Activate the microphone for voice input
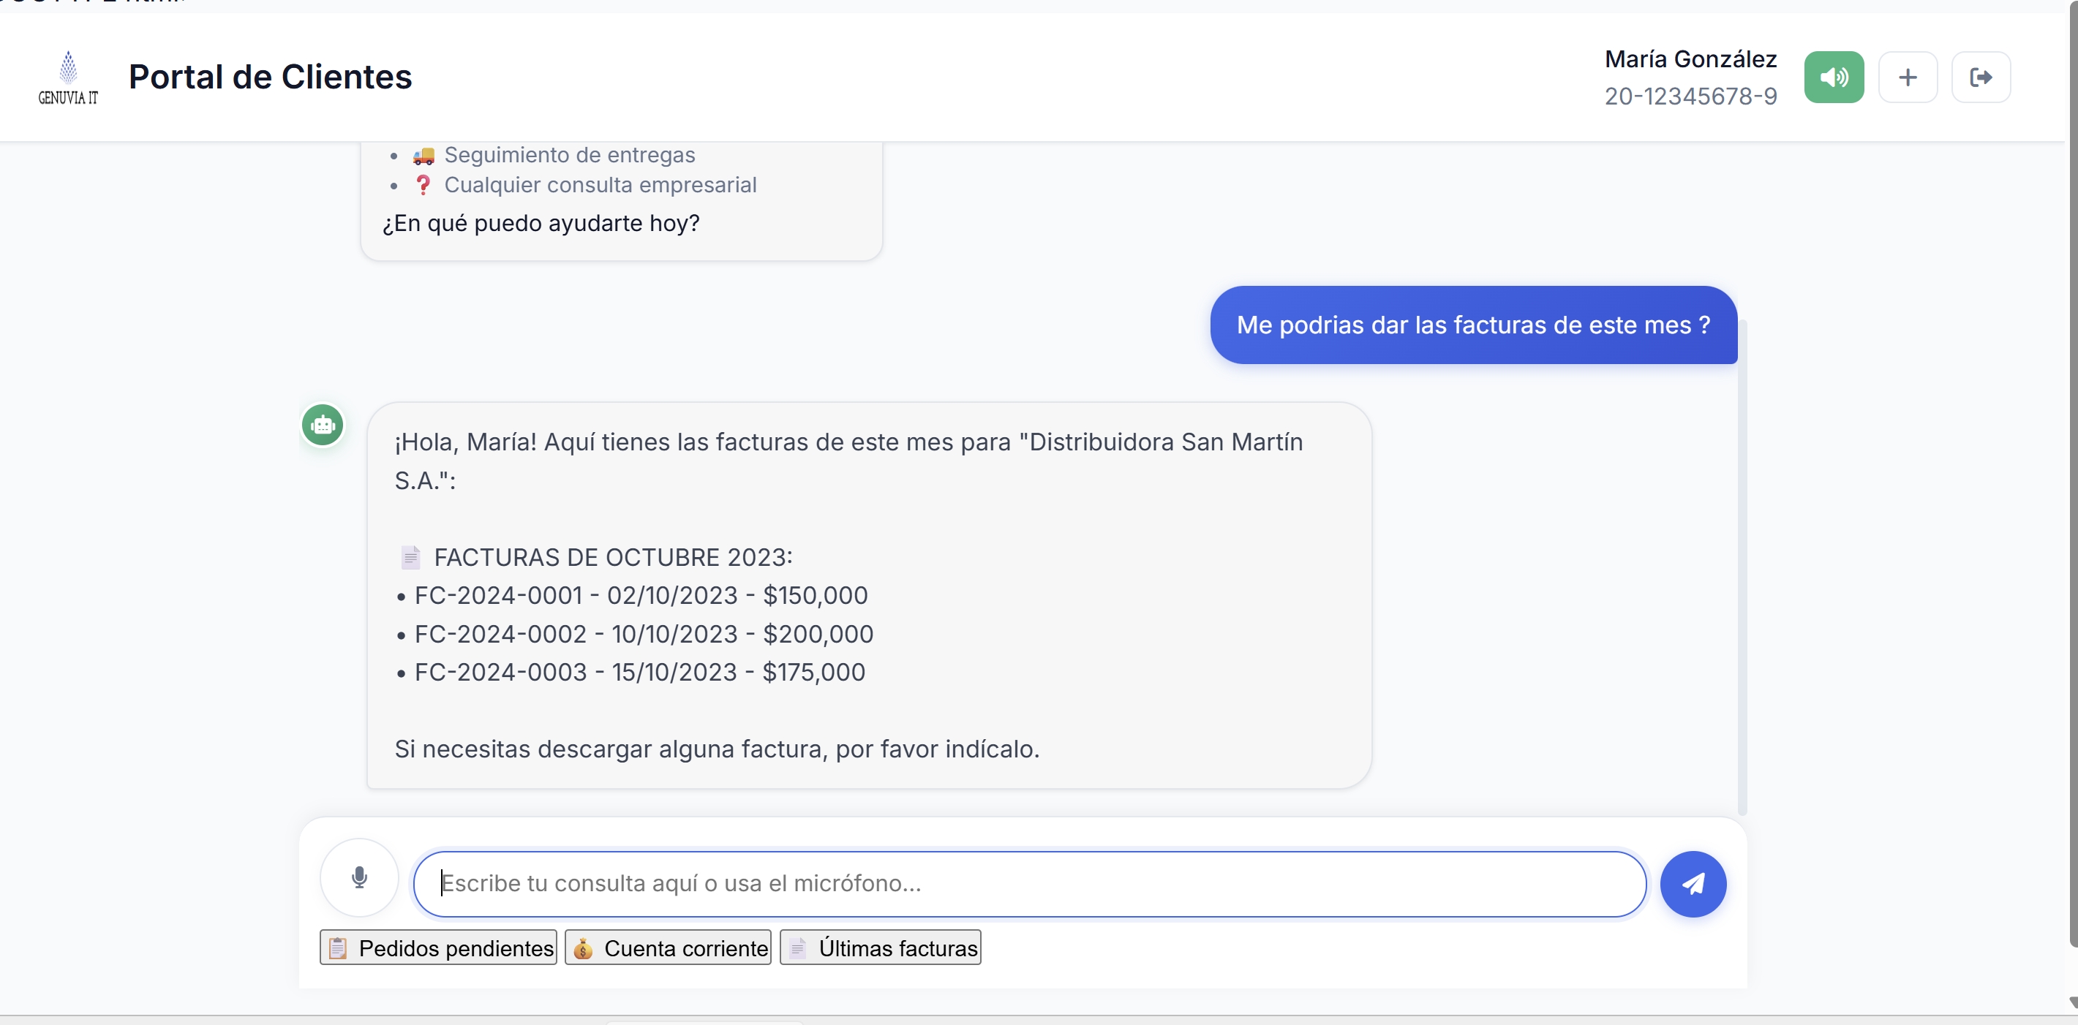This screenshot has height=1025, width=2078. click(358, 879)
